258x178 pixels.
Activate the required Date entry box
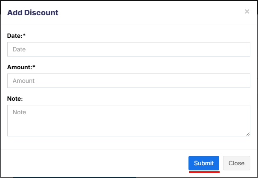click(128, 49)
